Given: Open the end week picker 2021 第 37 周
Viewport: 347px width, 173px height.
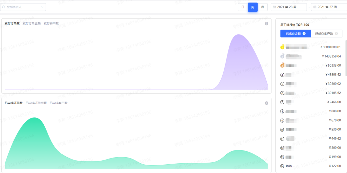Looking at the screenshot, I should [x=329, y=7].
